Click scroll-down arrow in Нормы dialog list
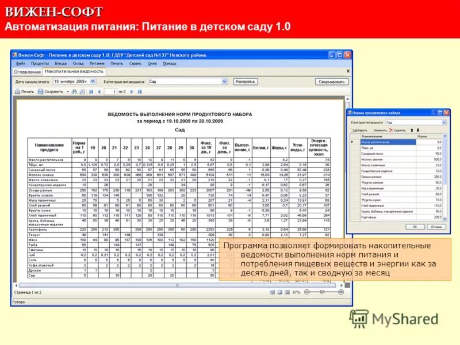The image size is (460, 345). (x=444, y=219)
